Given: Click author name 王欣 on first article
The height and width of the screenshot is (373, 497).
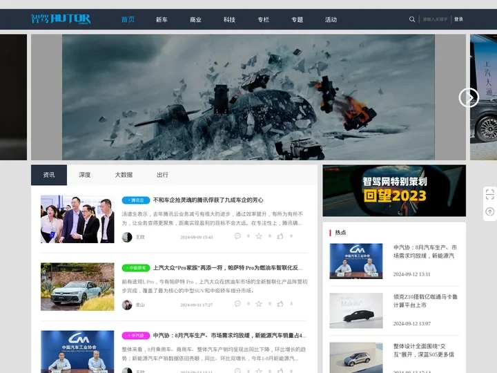Looking at the screenshot, I should (140, 237).
